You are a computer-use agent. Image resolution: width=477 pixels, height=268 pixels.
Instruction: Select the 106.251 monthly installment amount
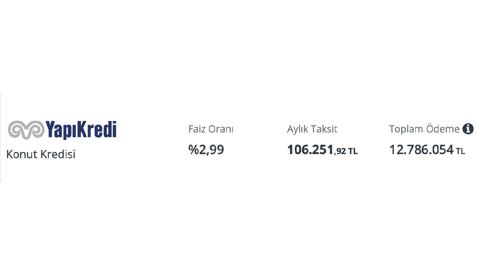310,150
